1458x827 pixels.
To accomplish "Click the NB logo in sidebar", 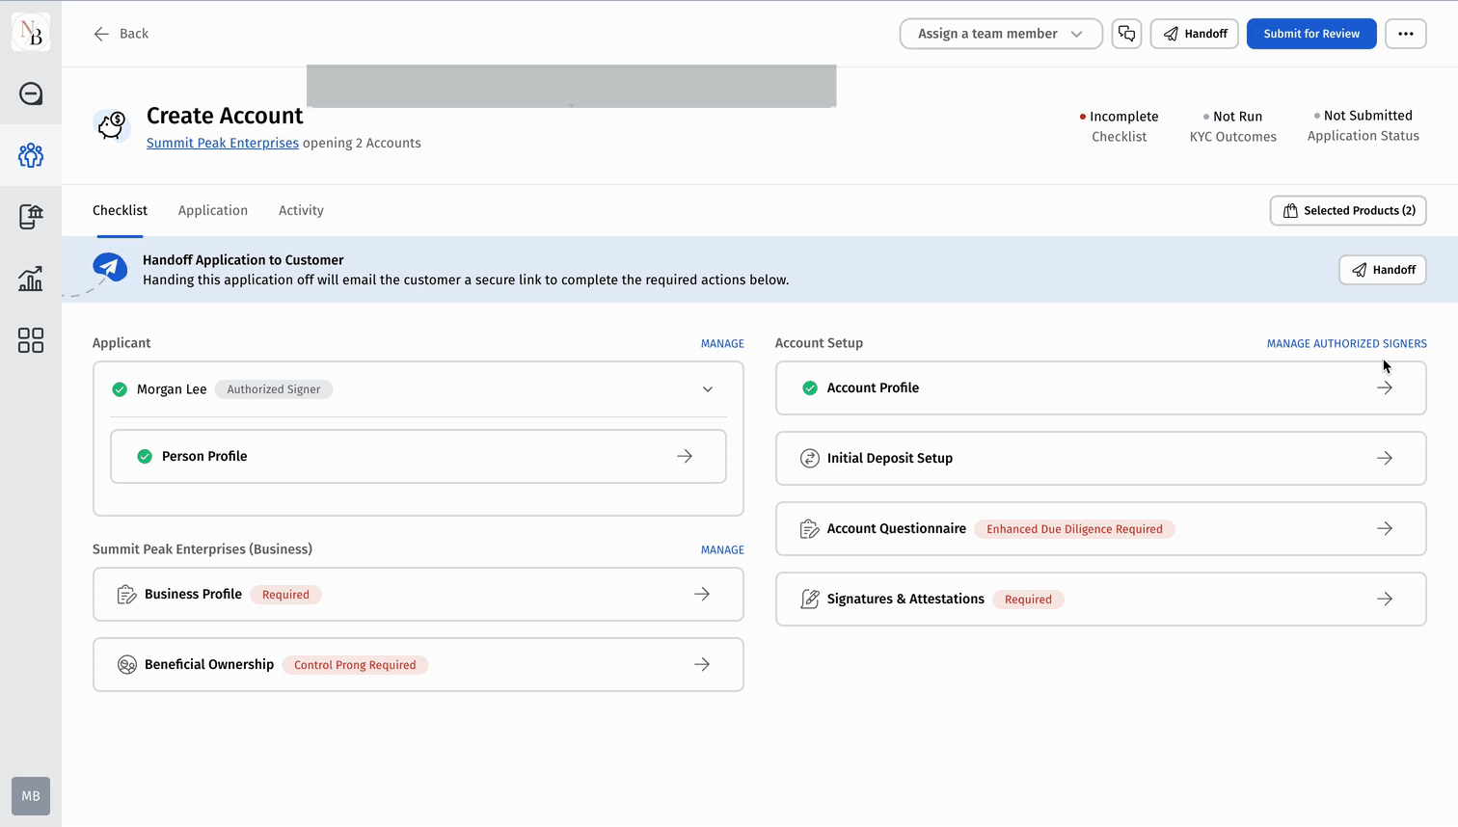I will [x=31, y=33].
